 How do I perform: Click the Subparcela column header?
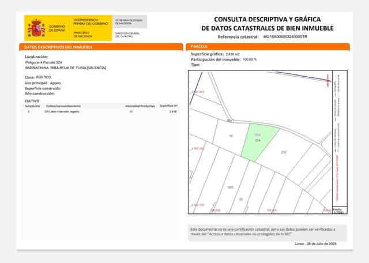click(x=32, y=106)
